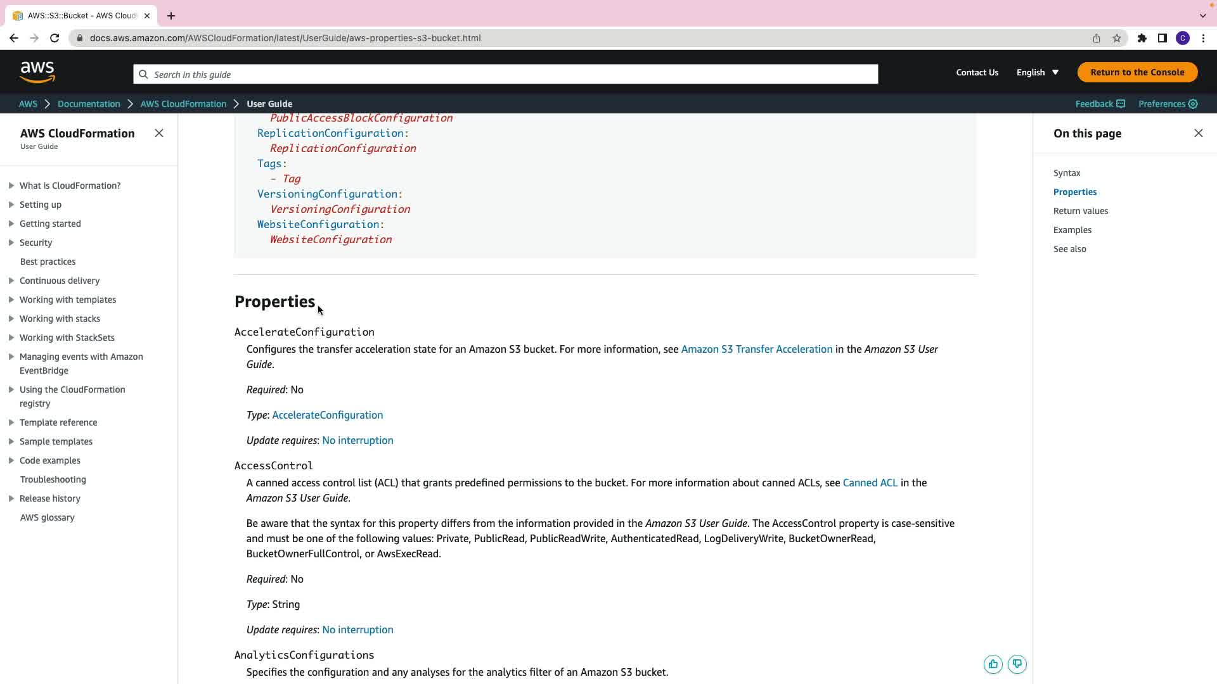Open Preferences gear icon
This screenshot has height=684, width=1217.
(1193, 104)
